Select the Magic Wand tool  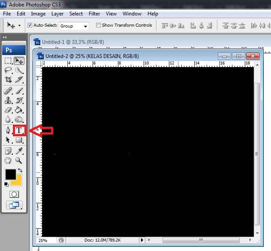[19, 70]
